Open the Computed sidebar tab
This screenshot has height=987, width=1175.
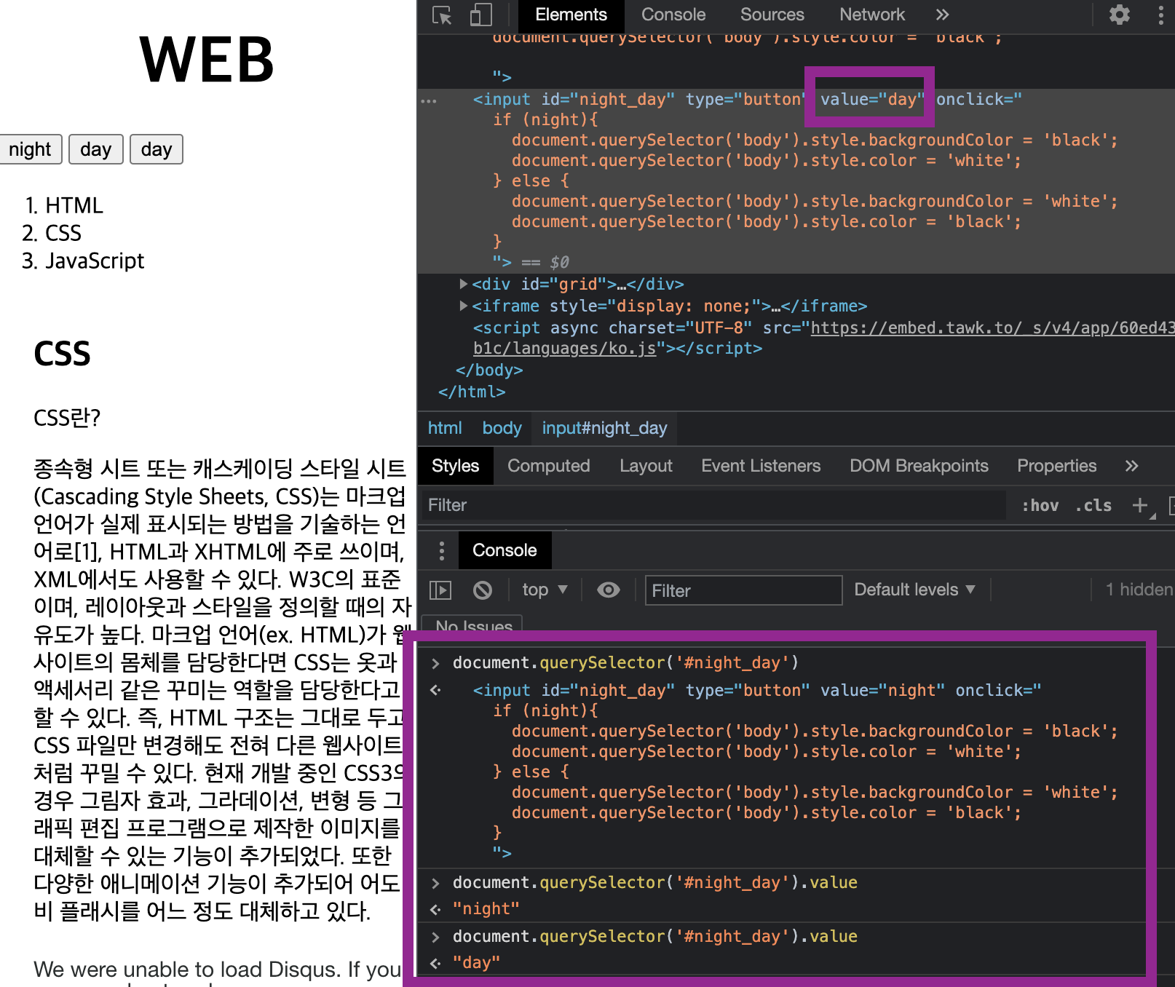point(549,466)
